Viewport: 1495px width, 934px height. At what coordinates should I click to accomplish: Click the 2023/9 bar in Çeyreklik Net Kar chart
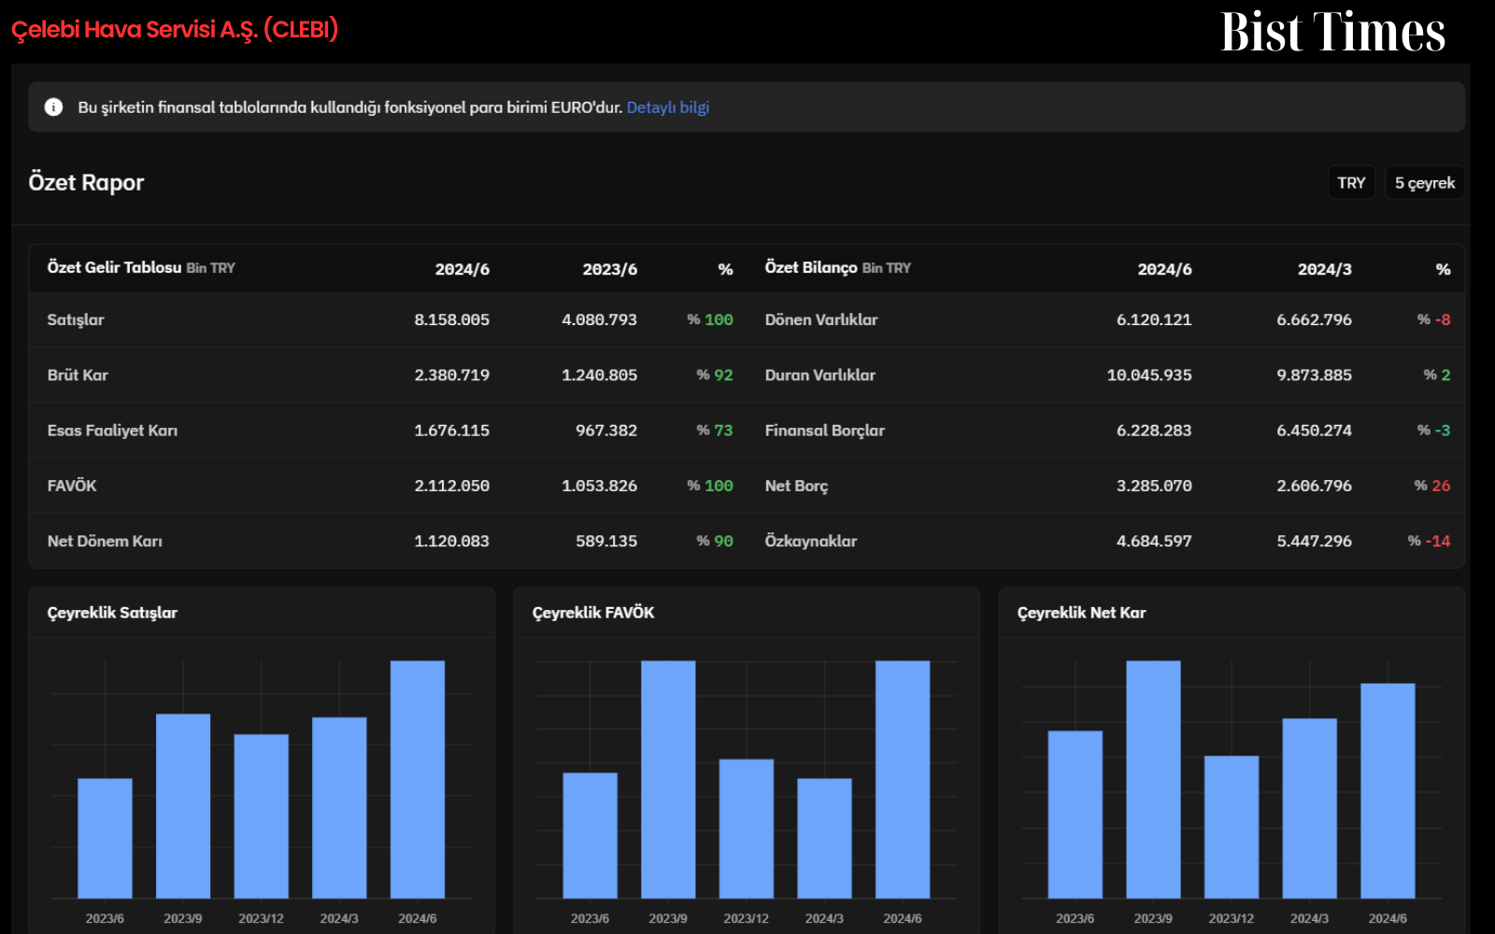point(1153,779)
